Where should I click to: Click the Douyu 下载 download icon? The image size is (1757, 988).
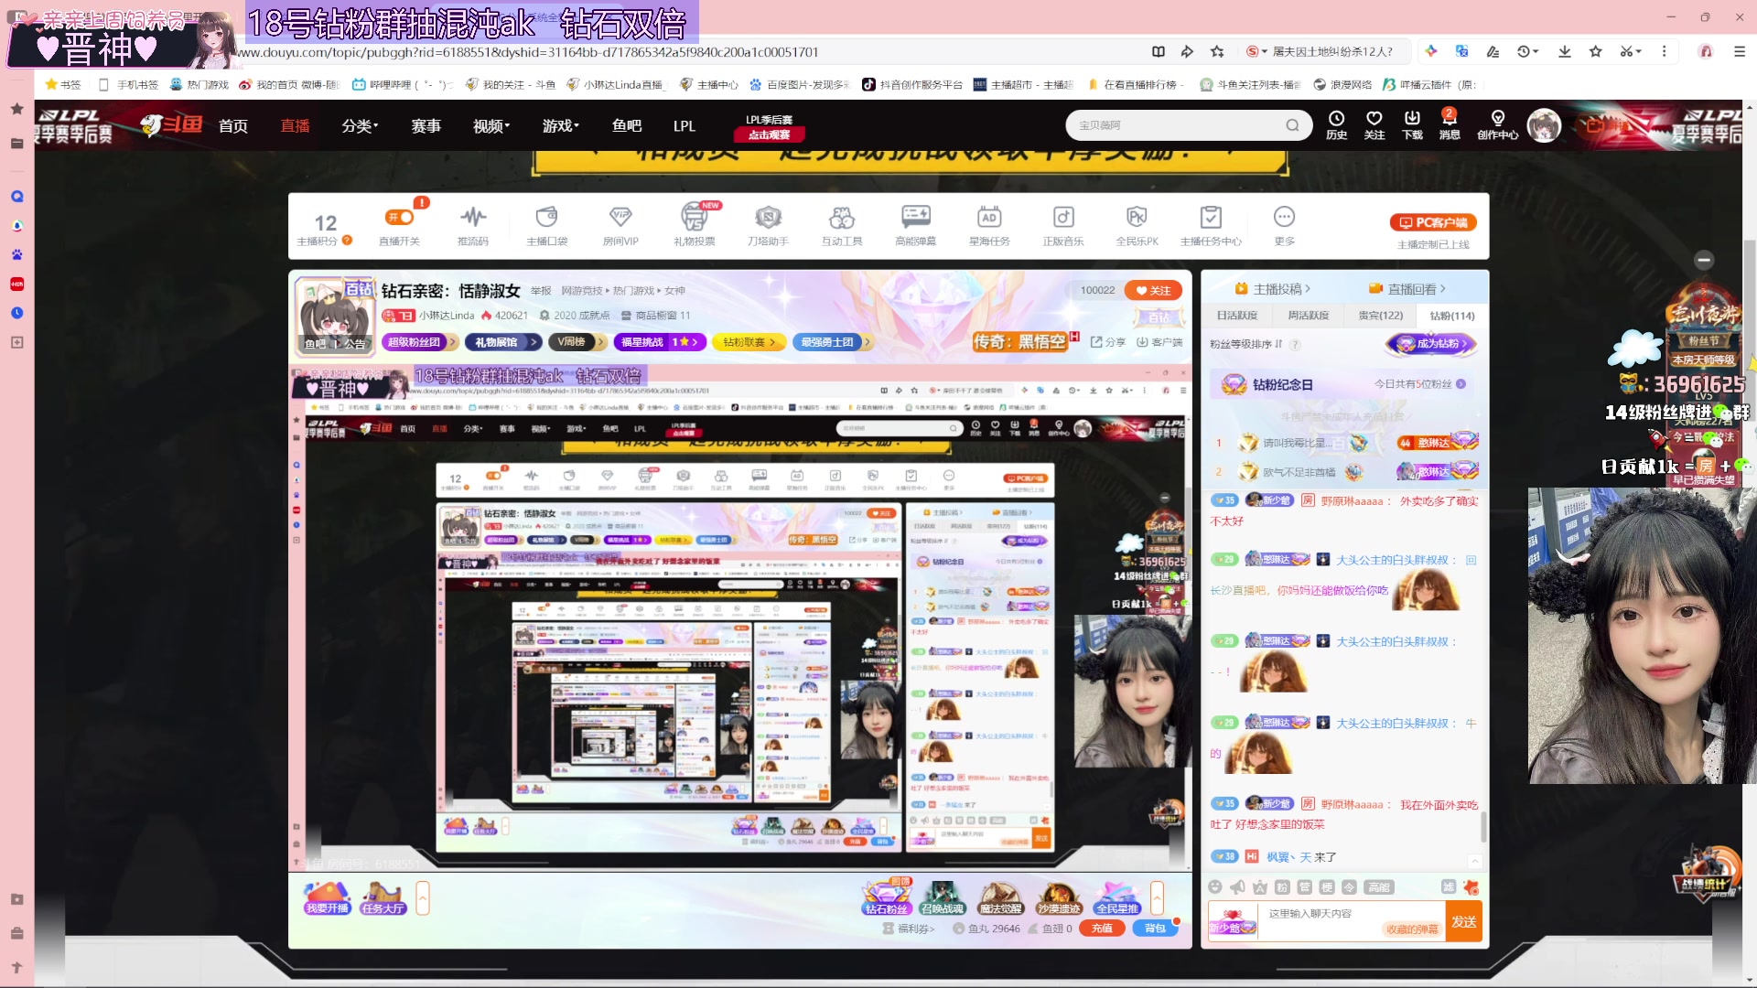1413,125
